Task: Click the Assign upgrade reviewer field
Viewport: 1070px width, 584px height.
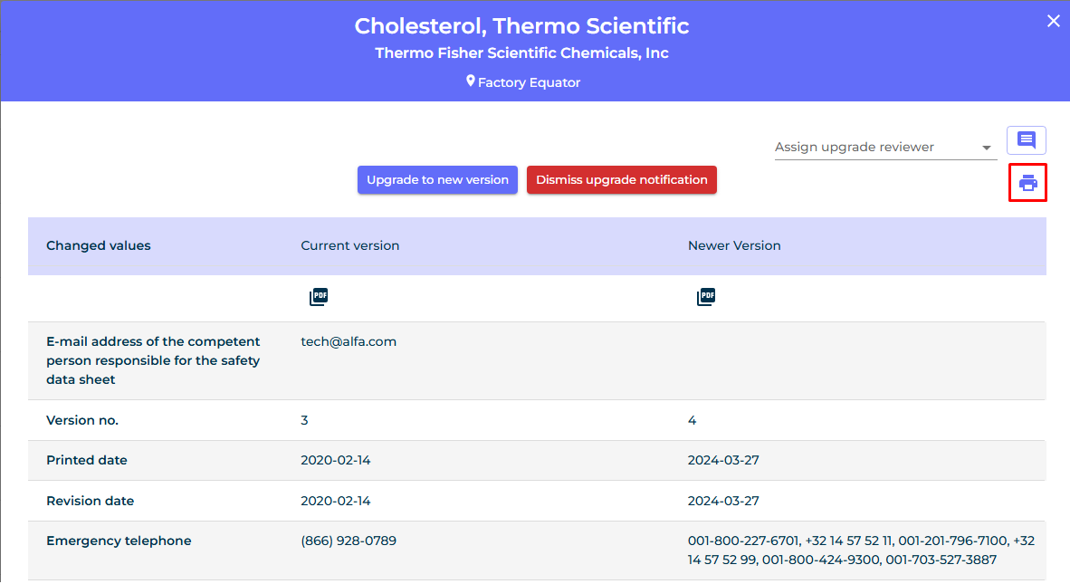Action: 874,147
